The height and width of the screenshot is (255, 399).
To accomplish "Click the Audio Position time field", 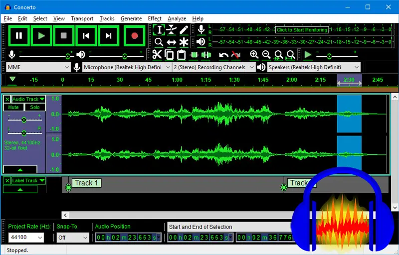I will click(x=128, y=238).
